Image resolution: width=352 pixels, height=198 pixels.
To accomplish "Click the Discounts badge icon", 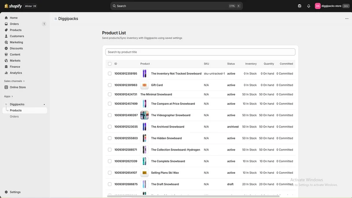I will [6, 48].
